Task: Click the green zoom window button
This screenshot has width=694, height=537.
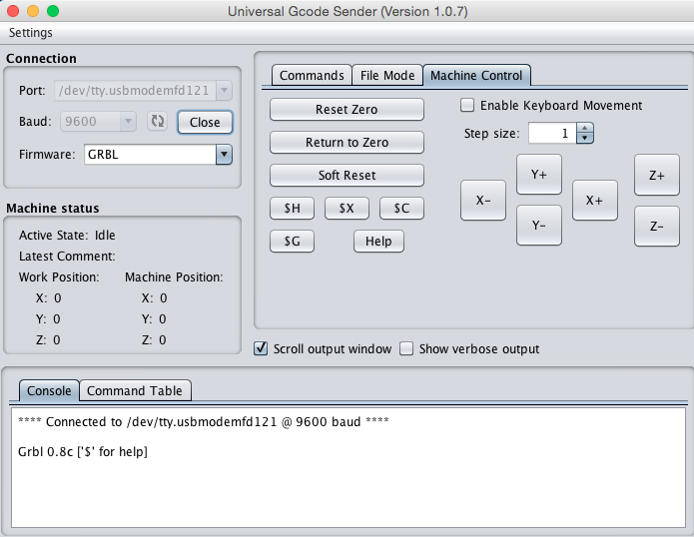Action: tap(53, 11)
